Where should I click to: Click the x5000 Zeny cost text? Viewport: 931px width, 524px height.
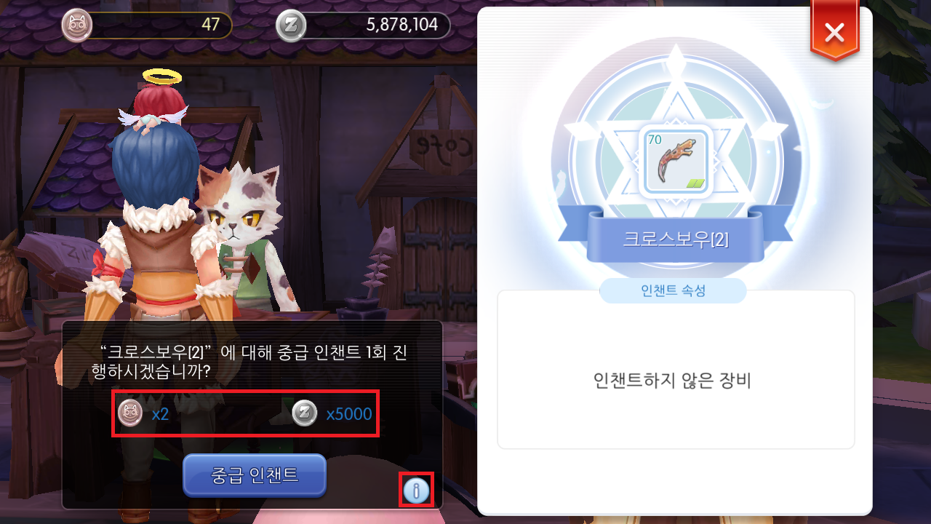(349, 414)
